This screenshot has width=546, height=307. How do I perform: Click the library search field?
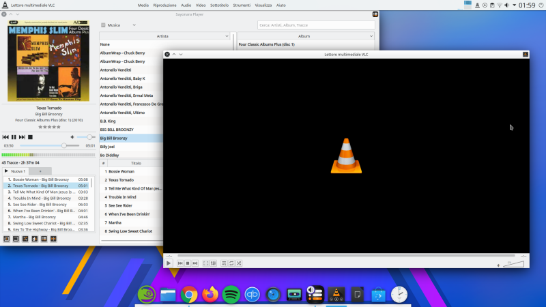316,25
